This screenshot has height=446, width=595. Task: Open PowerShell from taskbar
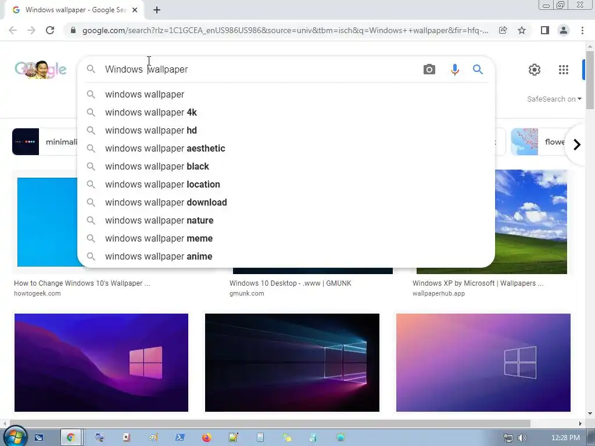[x=180, y=438]
